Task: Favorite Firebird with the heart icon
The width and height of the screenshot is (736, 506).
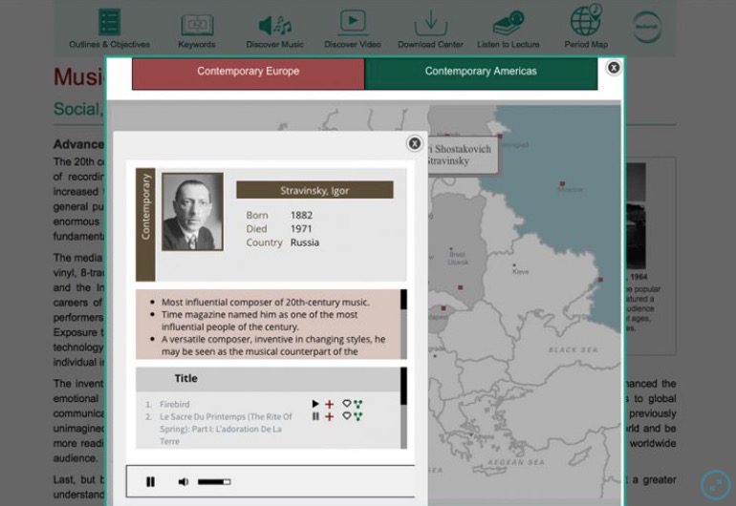Action: point(347,404)
